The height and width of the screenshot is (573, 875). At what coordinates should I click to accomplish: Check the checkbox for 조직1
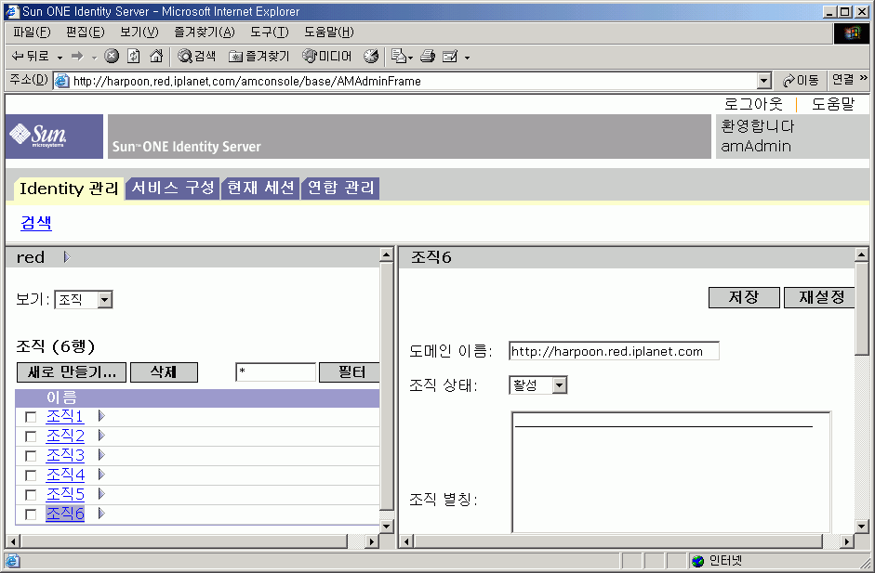coord(31,417)
